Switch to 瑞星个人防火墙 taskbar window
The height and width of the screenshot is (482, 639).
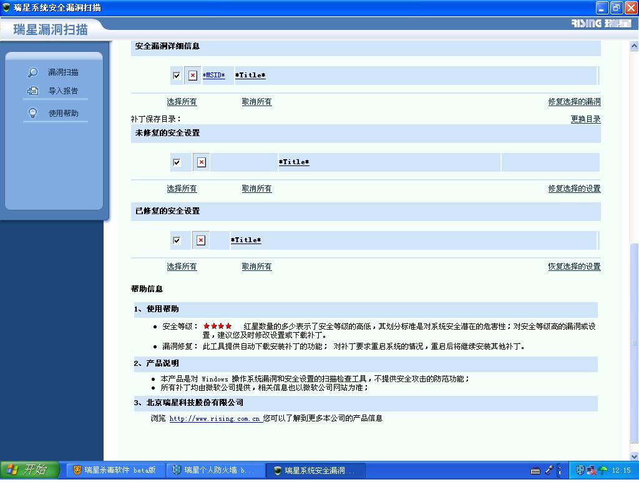(215, 470)
